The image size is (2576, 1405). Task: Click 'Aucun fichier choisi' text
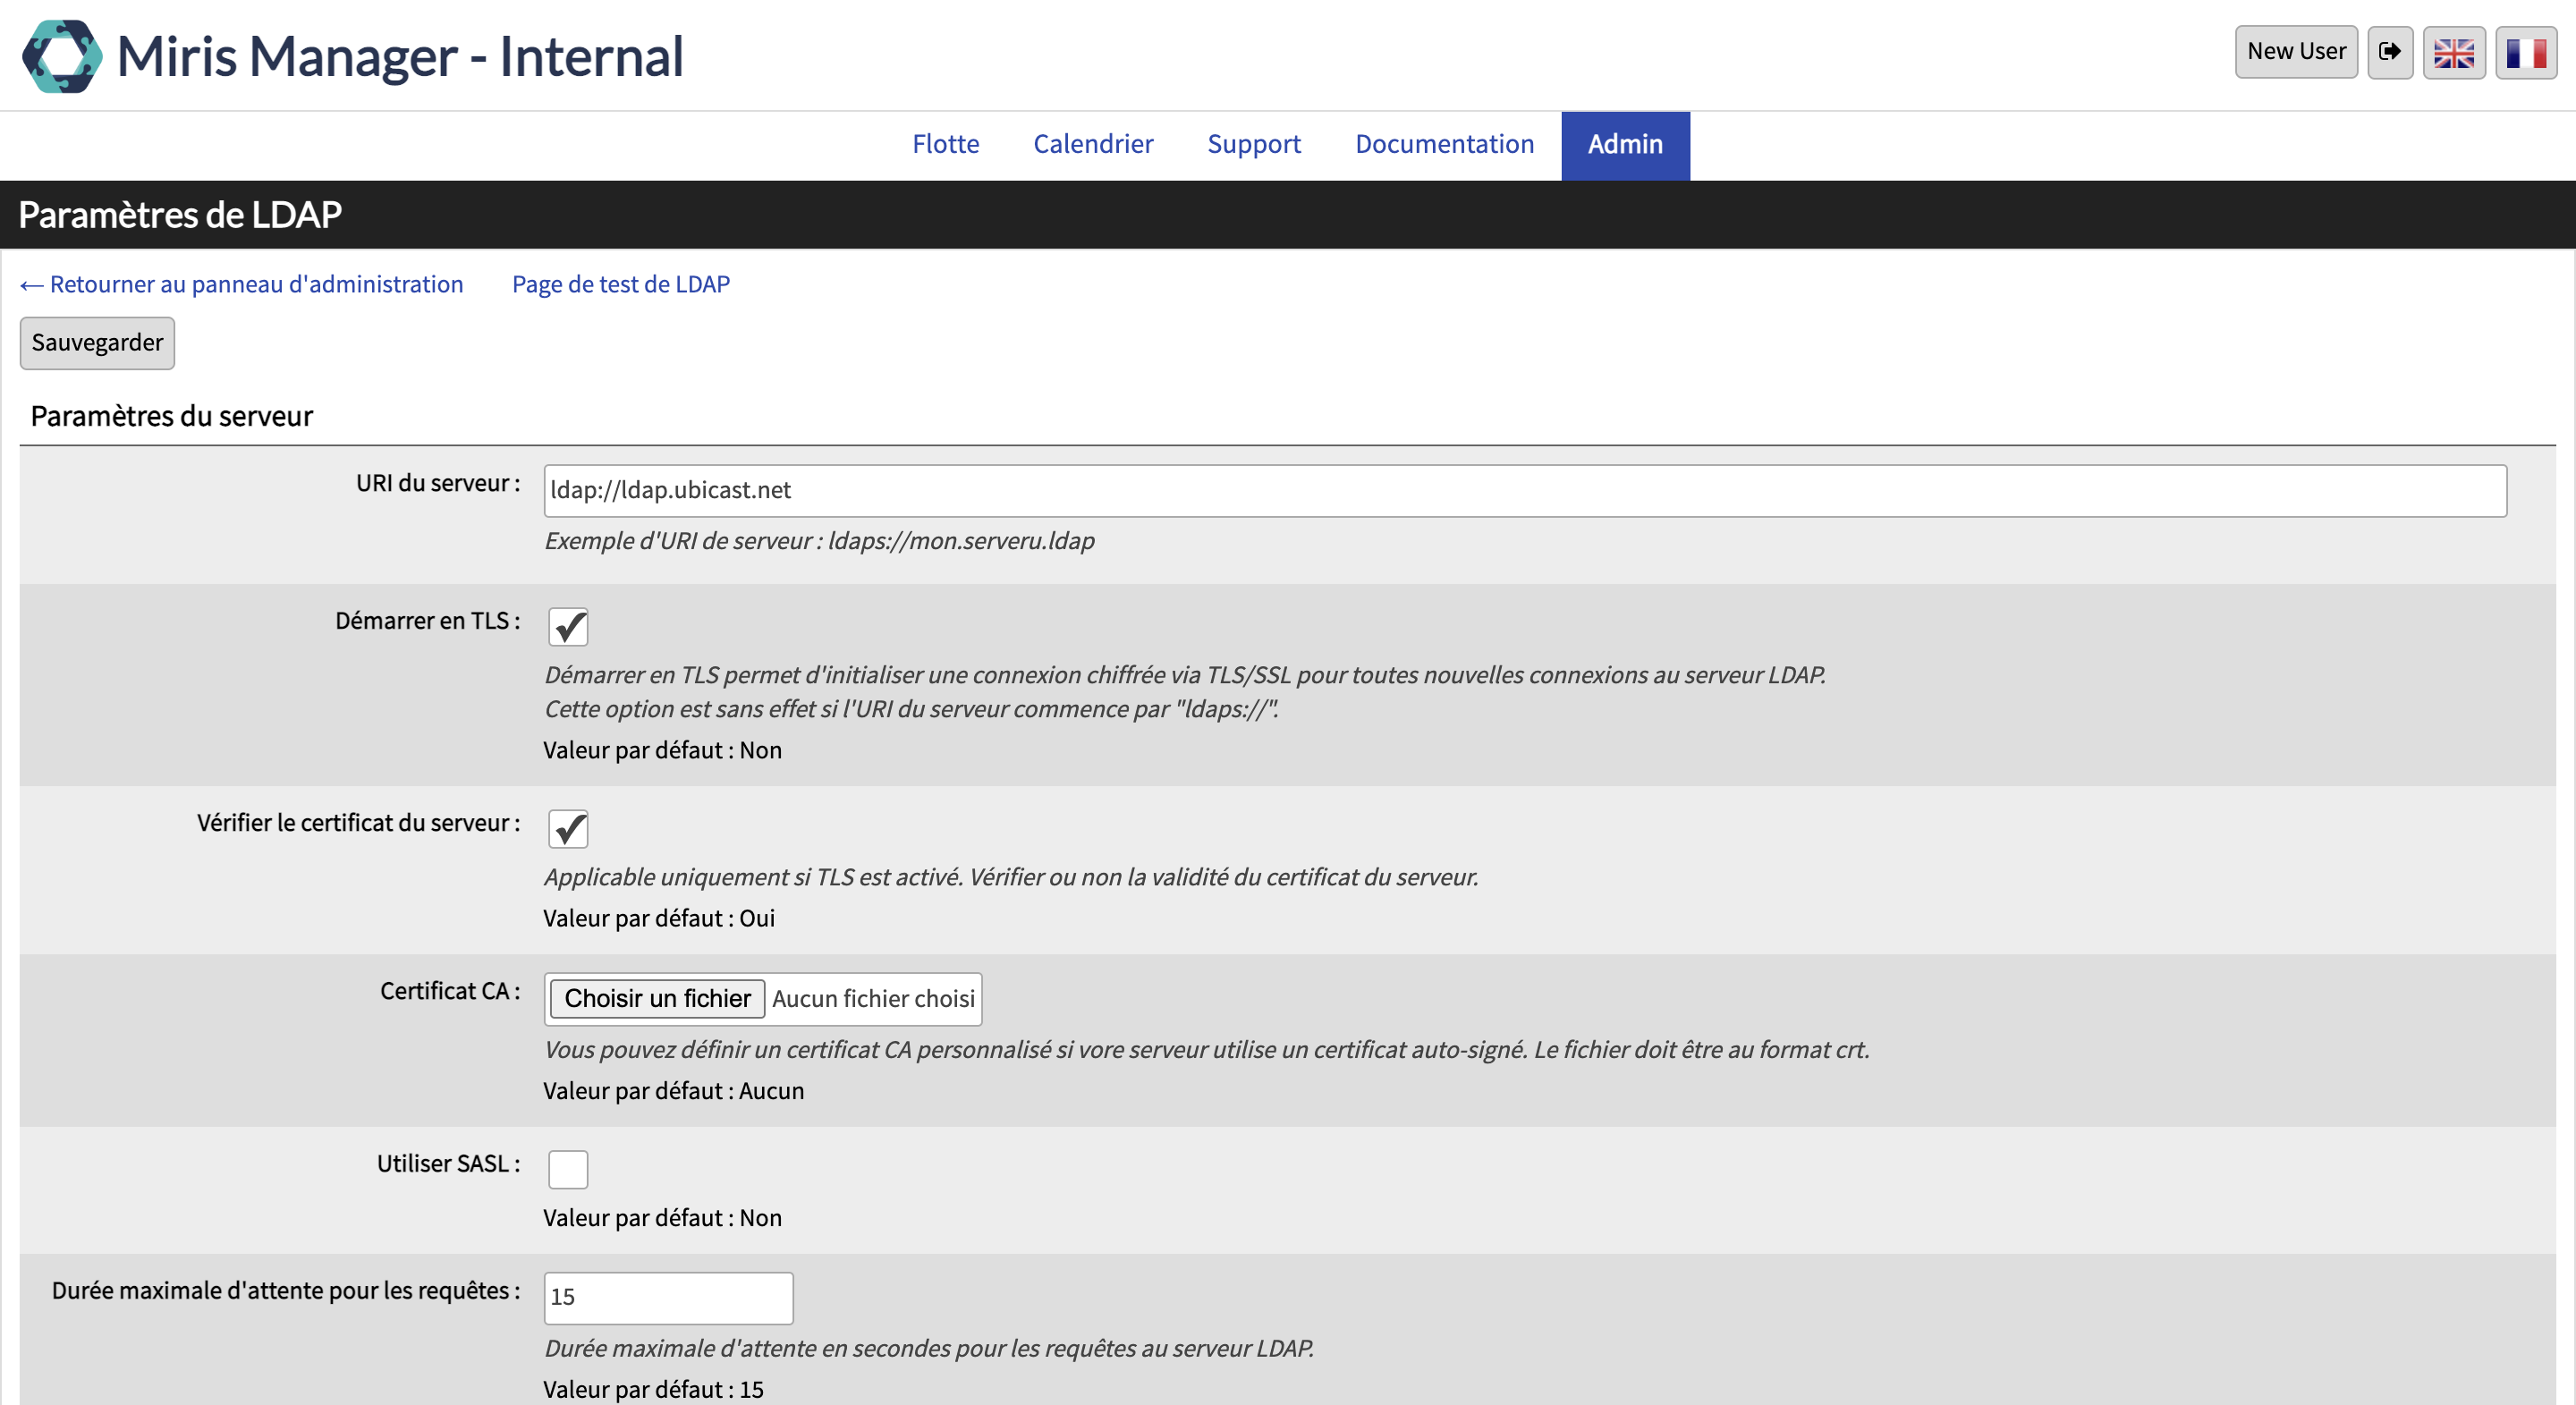873,998
